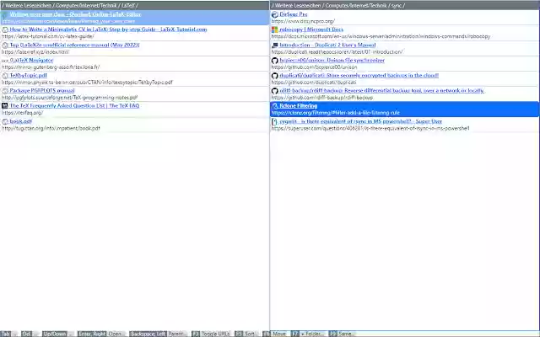This screenshot has width=540, height=337.
Task: Open LaTeX2e unofficial reference manual link
Action: 74,45
